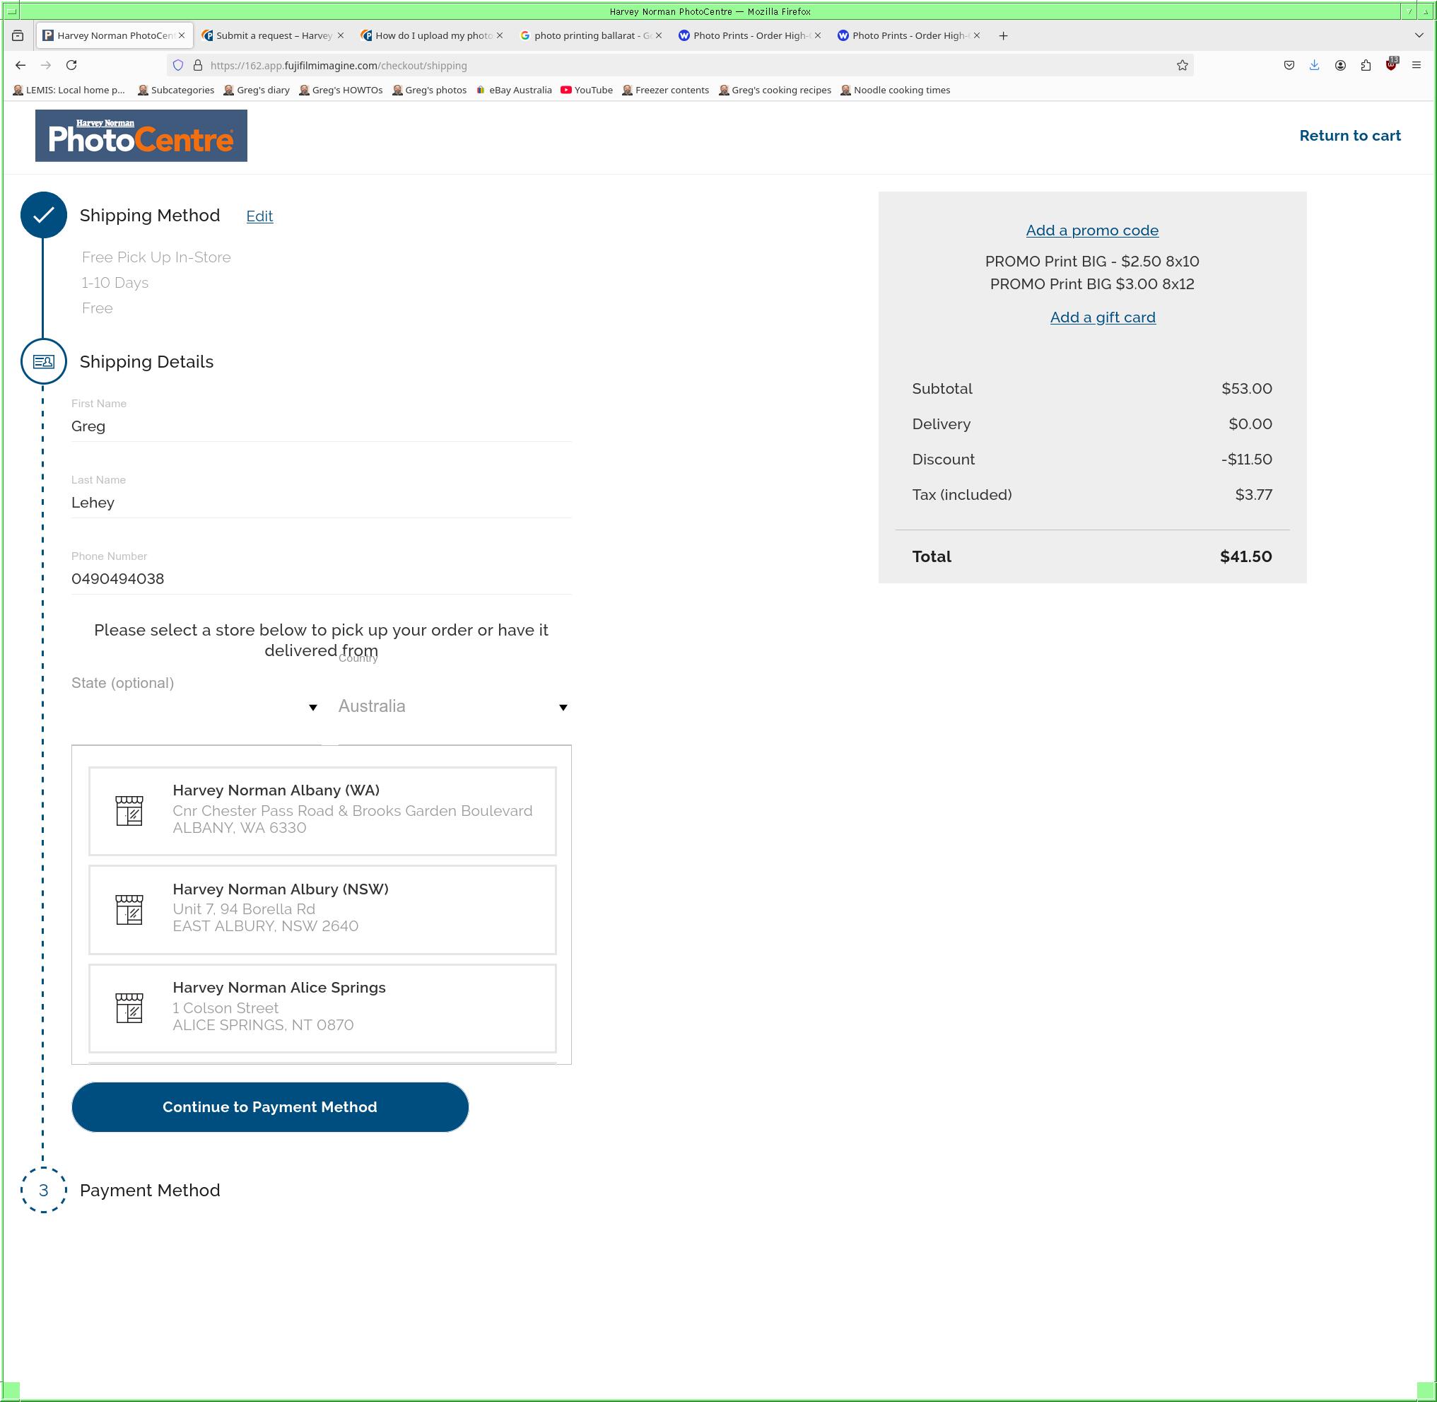Open the YouTube bookmark
Screen dimensions: 1437x1402
point(587,90)
